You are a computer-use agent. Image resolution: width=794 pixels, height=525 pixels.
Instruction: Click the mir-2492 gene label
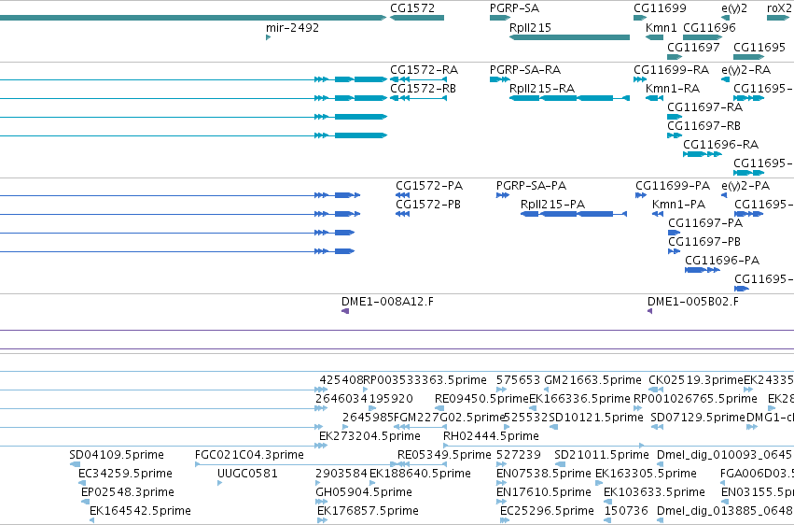(x=293, y=27)
